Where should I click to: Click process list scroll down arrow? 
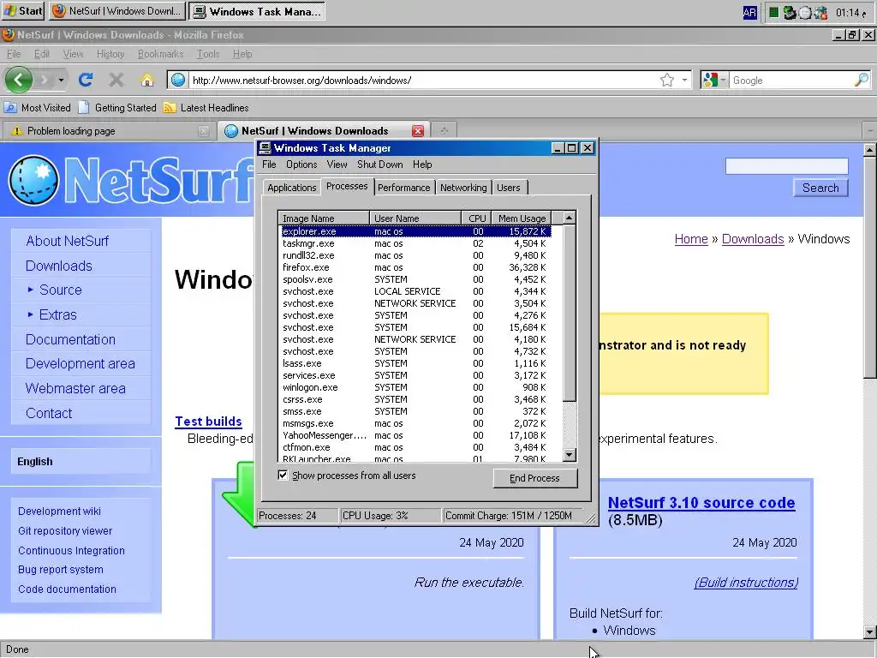(x=570, y=455)
